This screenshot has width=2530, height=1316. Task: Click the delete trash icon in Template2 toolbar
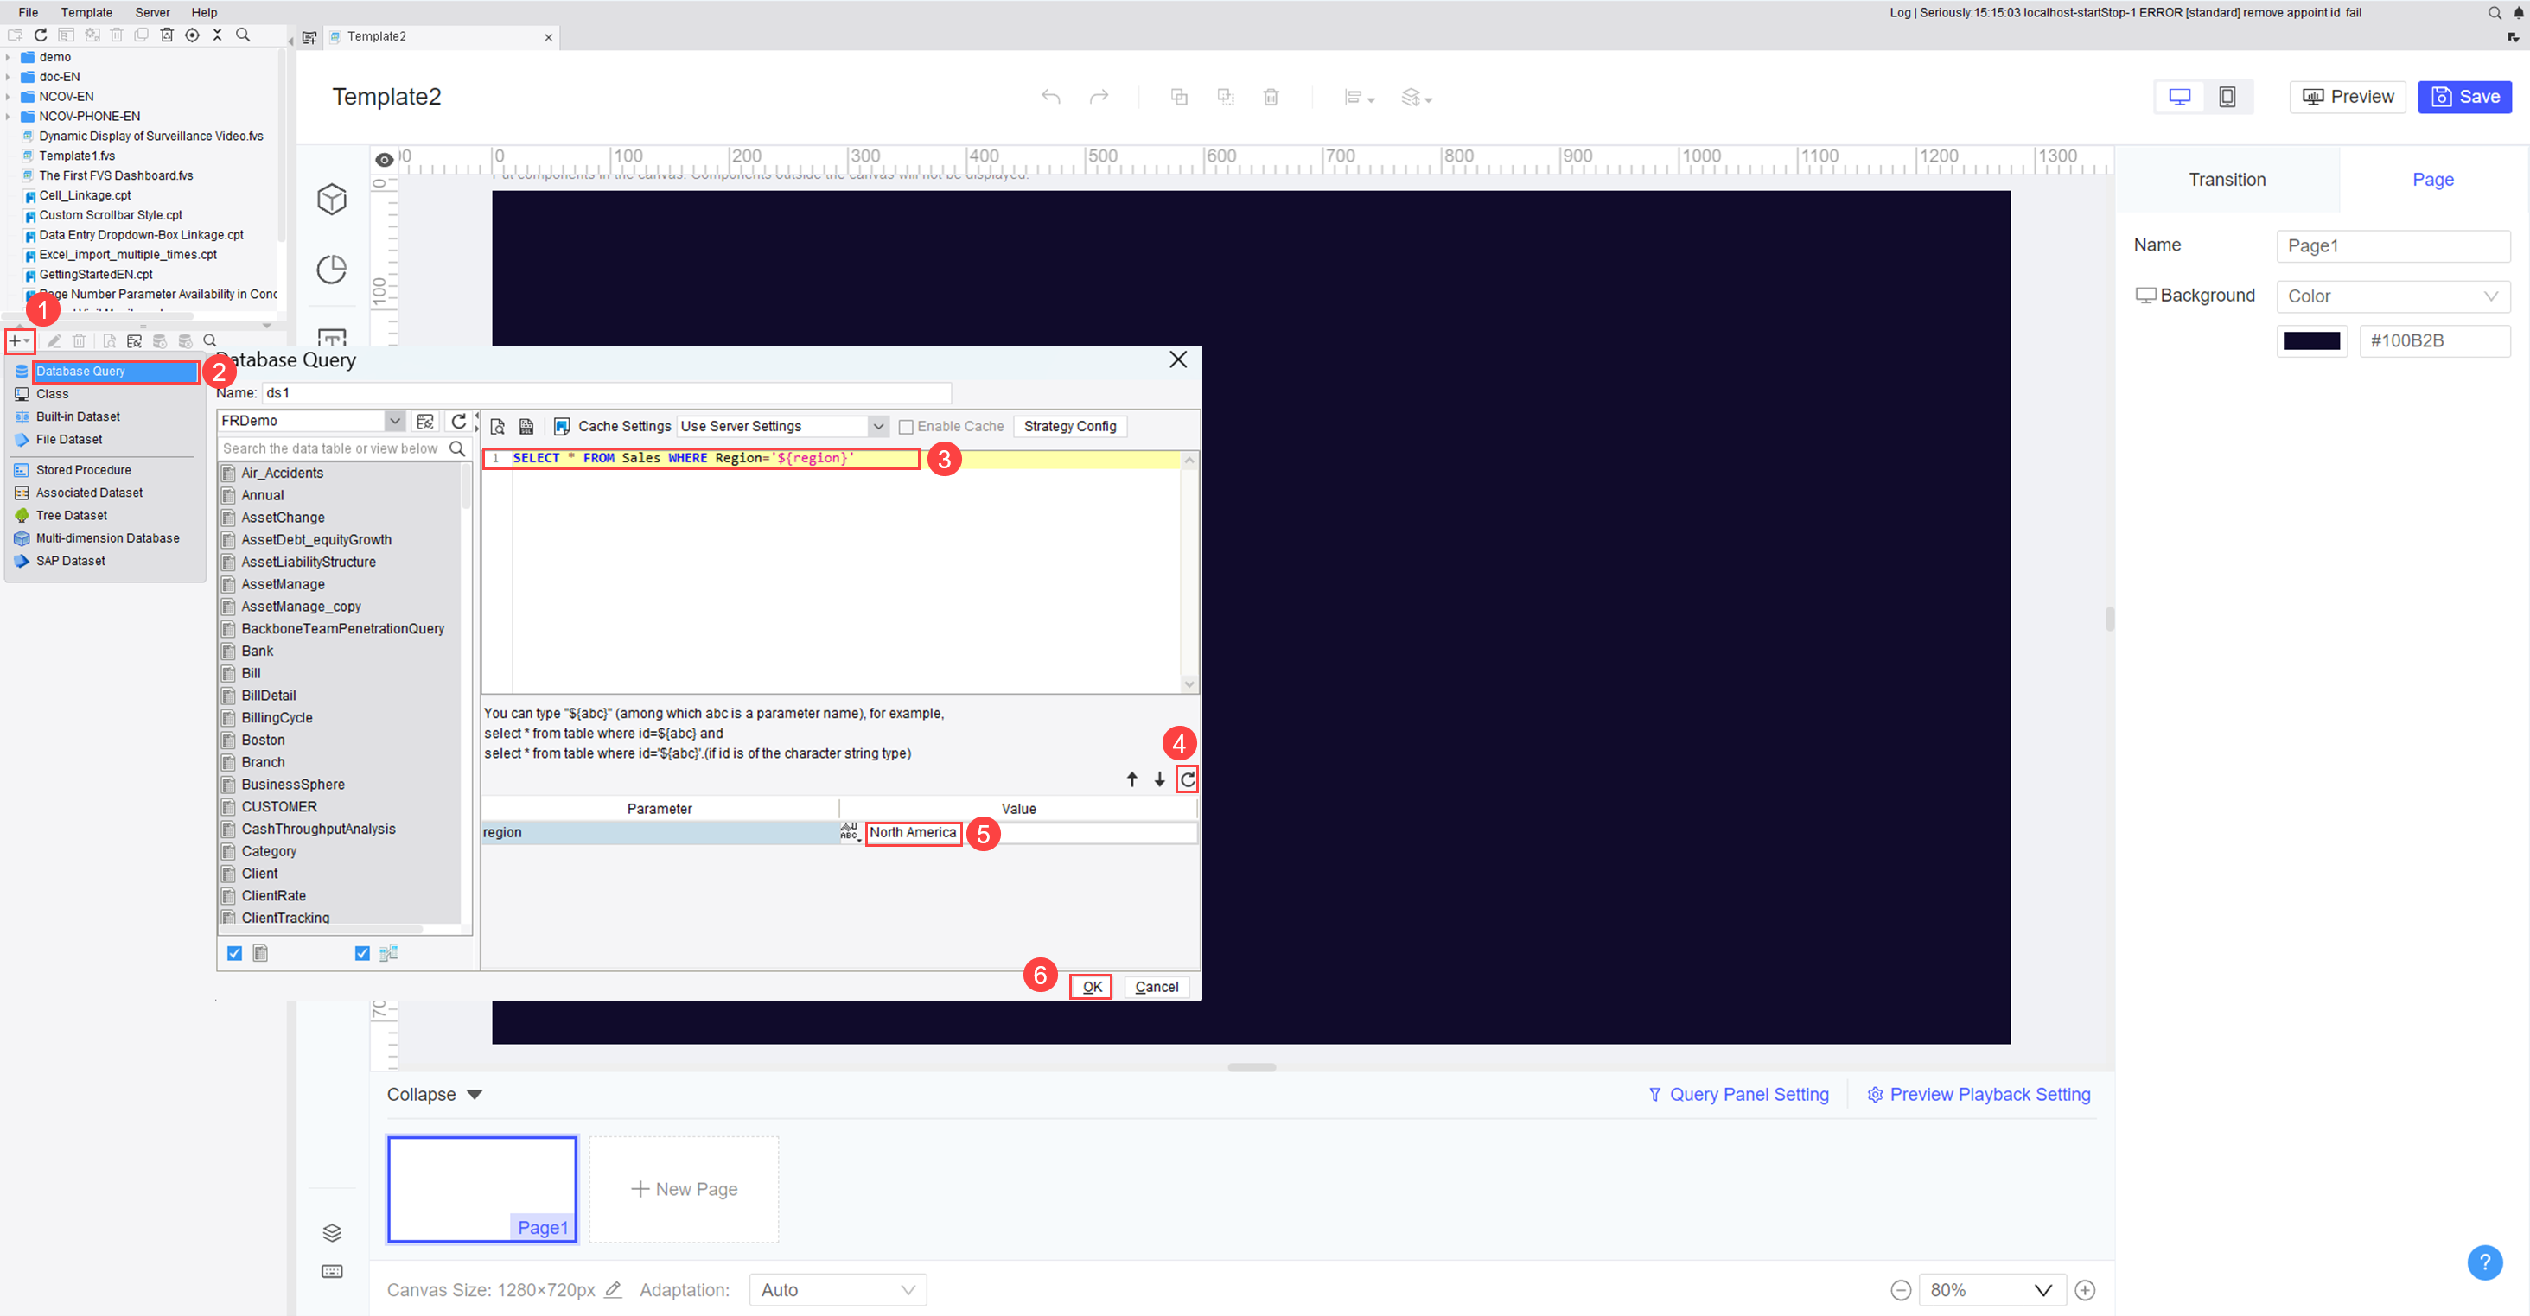click(x=1271, y=96)
